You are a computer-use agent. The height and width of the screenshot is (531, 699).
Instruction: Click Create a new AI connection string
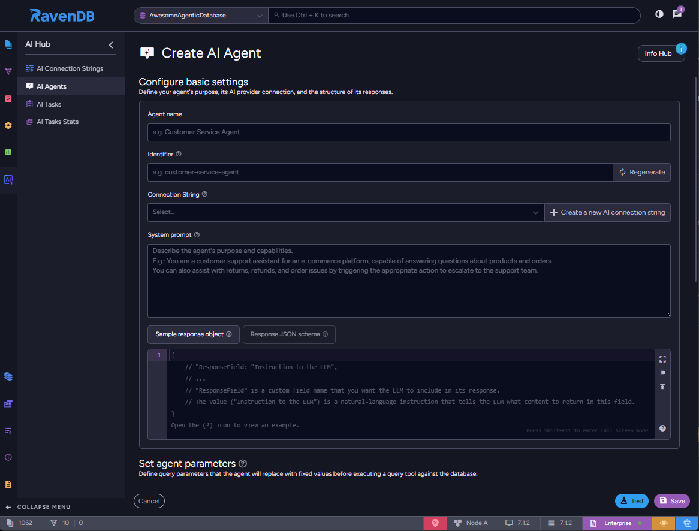(607, 212)
